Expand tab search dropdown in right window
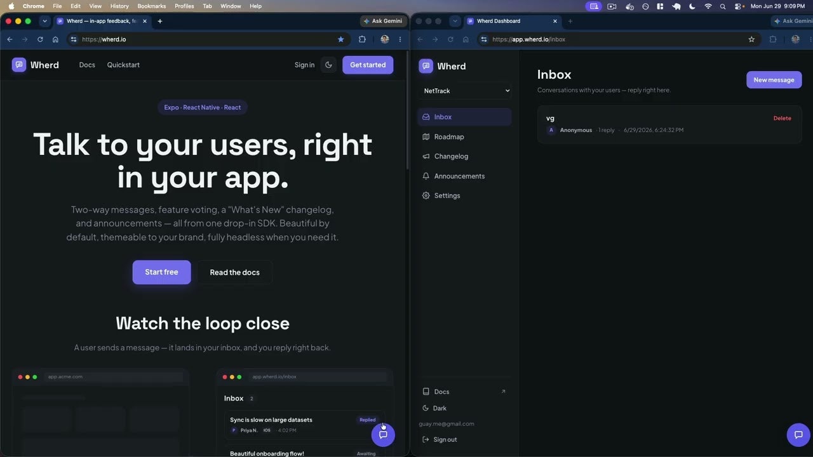The image size is (813, 457). pos(455,21)
